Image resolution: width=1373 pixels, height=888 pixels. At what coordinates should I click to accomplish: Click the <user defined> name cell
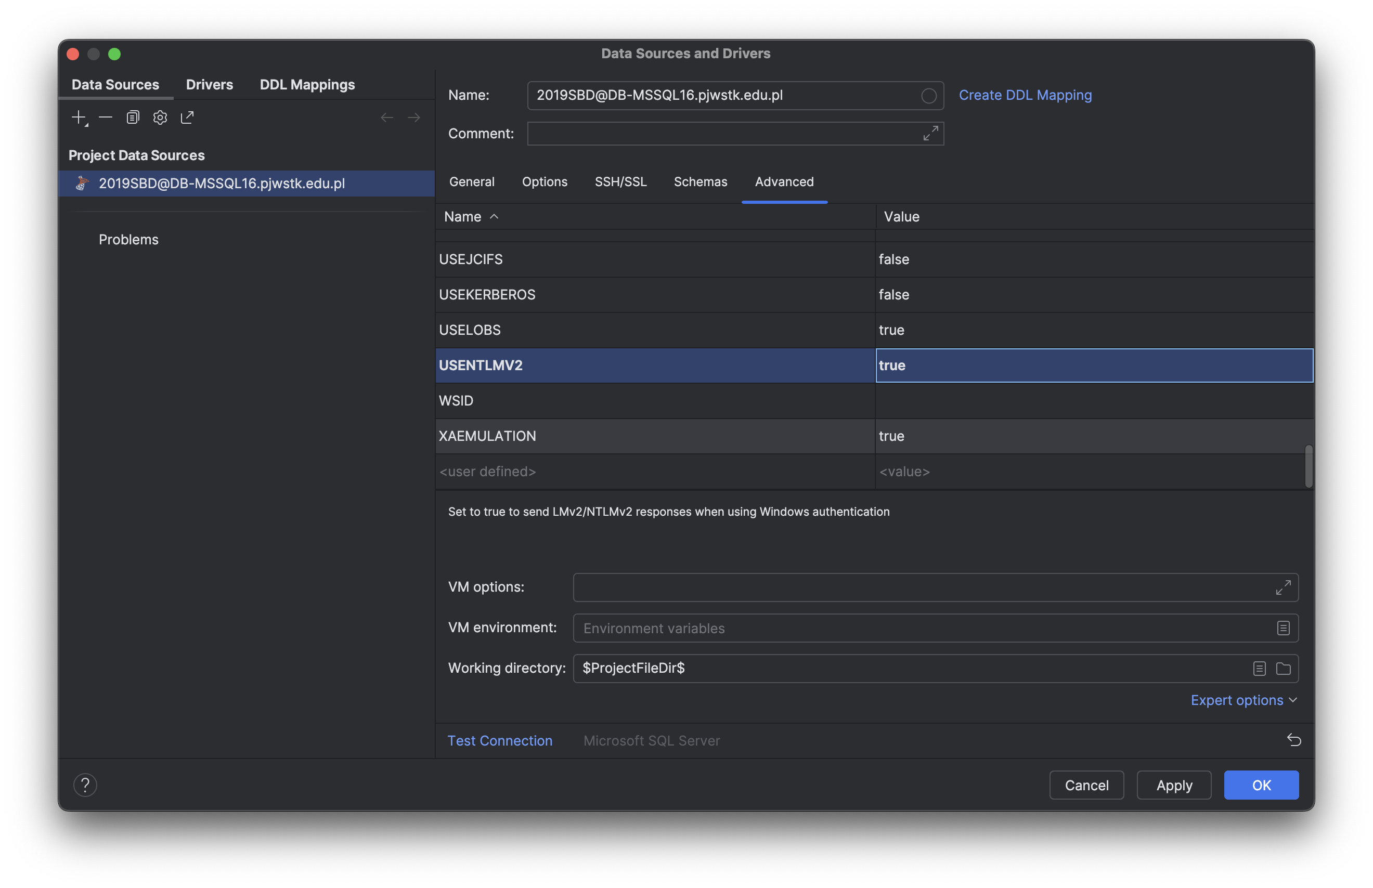pyautogui.click(x=655, y=472)
